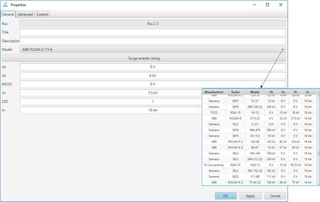Sort by the Model column header
The height and width of the screenshot is (202, 320).
pos(254,92)
